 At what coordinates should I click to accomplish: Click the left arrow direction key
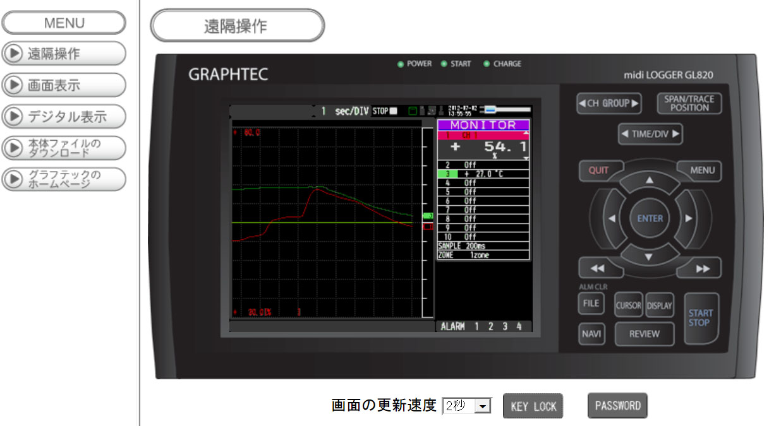tap(612, 218)
